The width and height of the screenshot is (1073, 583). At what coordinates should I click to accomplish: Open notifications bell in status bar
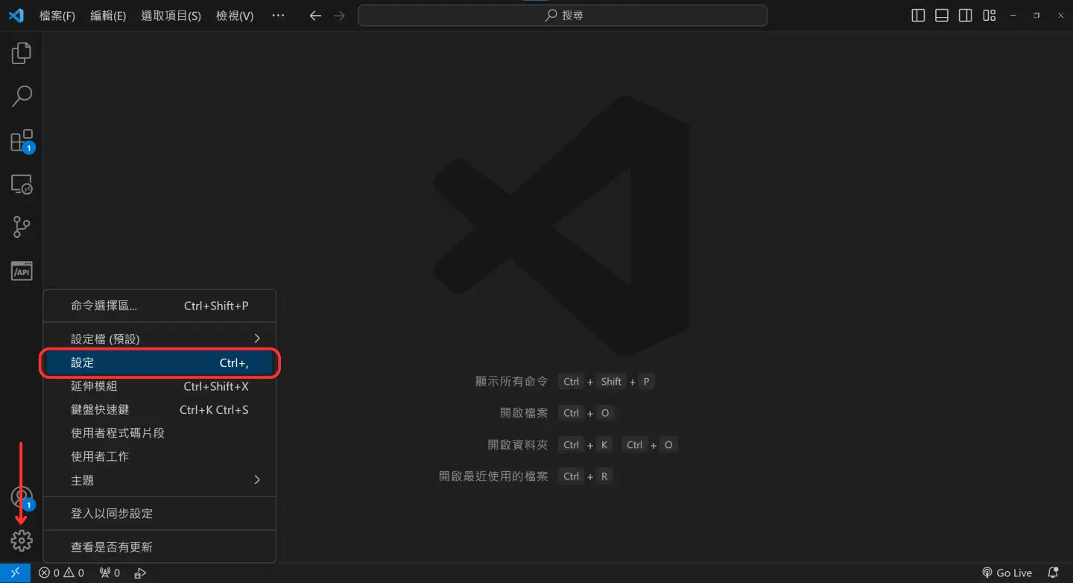click(1053, 573)
